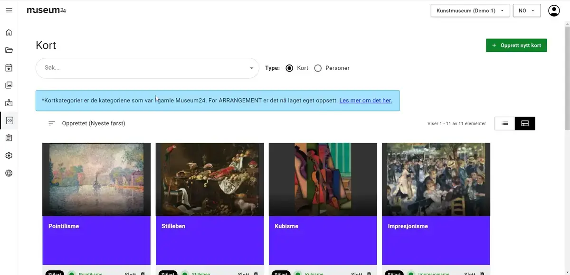Image resolution: width=570 pixels, height=275 pixels.
Task: Switch to list view layout
Action: point(505,123)
